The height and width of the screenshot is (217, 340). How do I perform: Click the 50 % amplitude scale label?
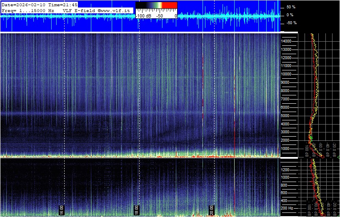(290, 7)
